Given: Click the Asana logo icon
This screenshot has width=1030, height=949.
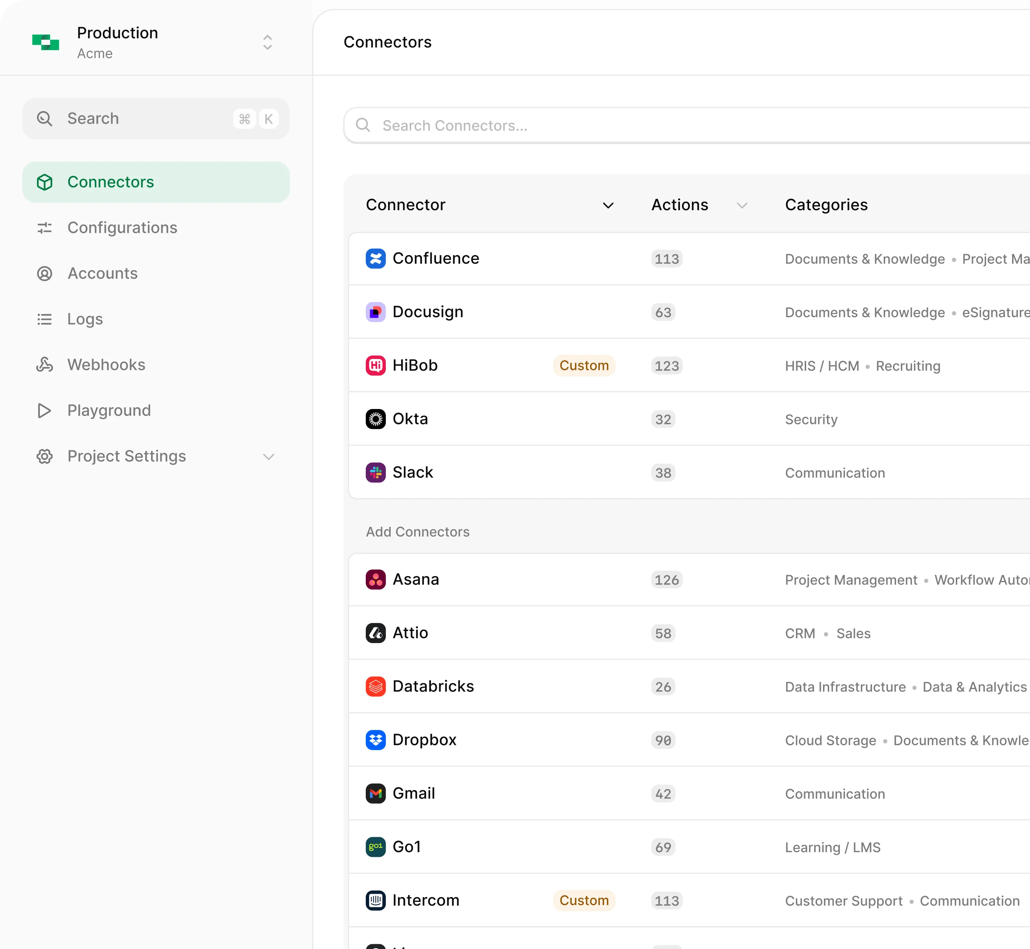Looking at the screenshot, I should point(376,579).
